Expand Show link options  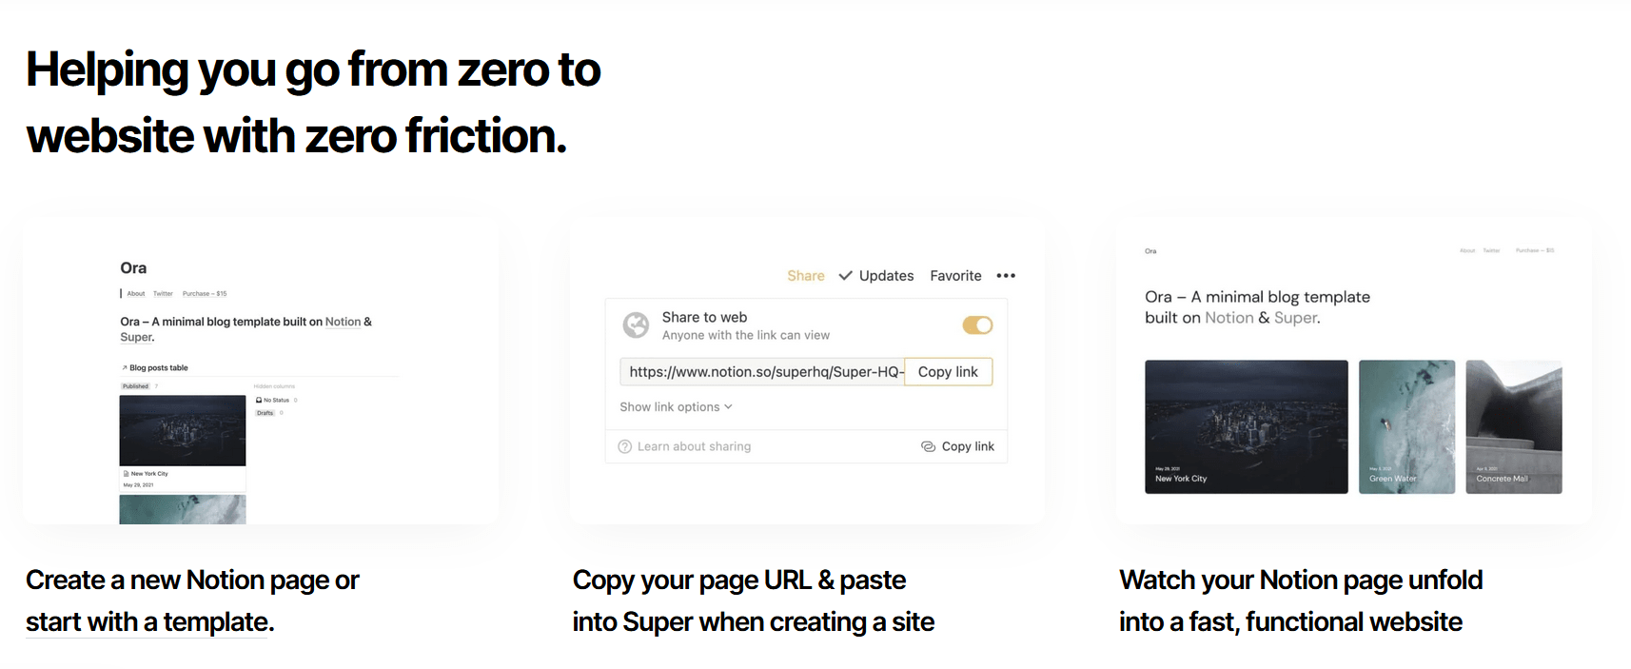(x=676, y=407)
